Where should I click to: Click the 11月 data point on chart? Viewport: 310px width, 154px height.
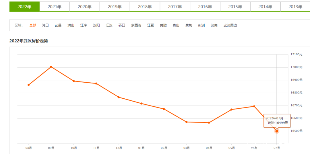coord(96,83)
